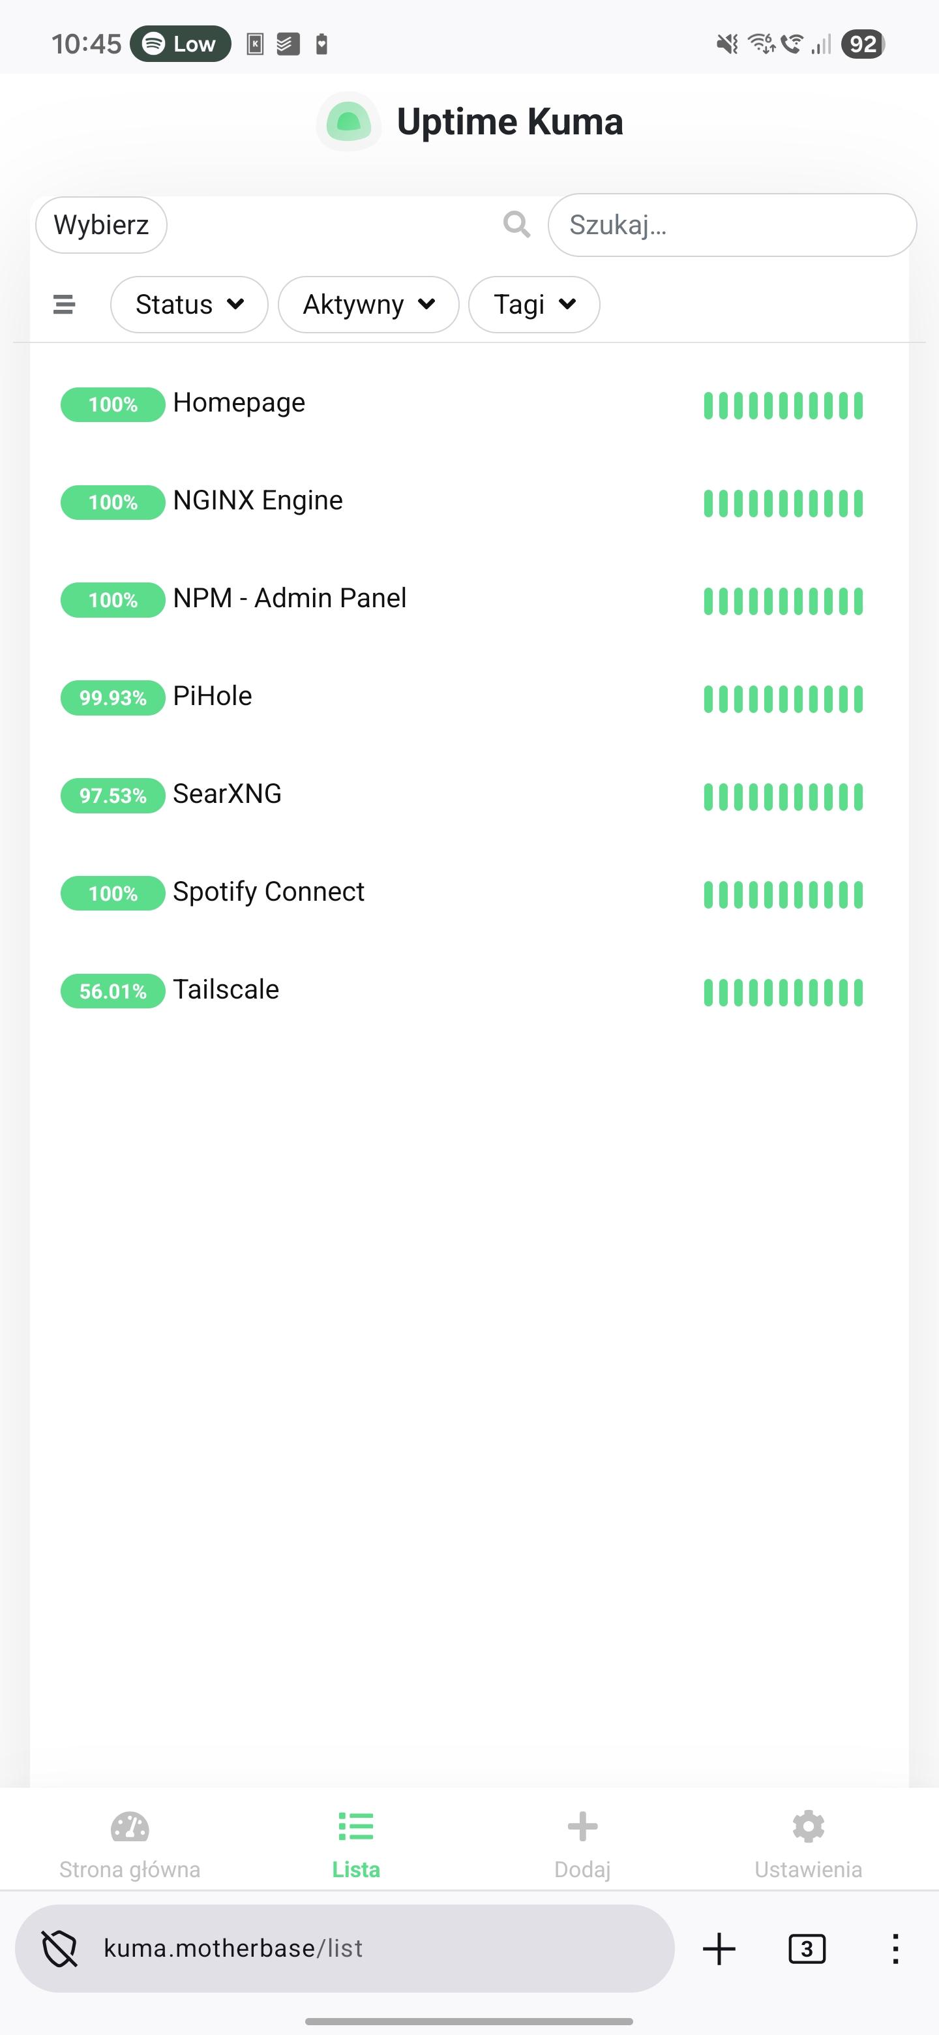Tap the kuma.motherbase/list address bar
This screenshot has height=2035, width=939.
pyautogui.click(x=344, y=1949)
